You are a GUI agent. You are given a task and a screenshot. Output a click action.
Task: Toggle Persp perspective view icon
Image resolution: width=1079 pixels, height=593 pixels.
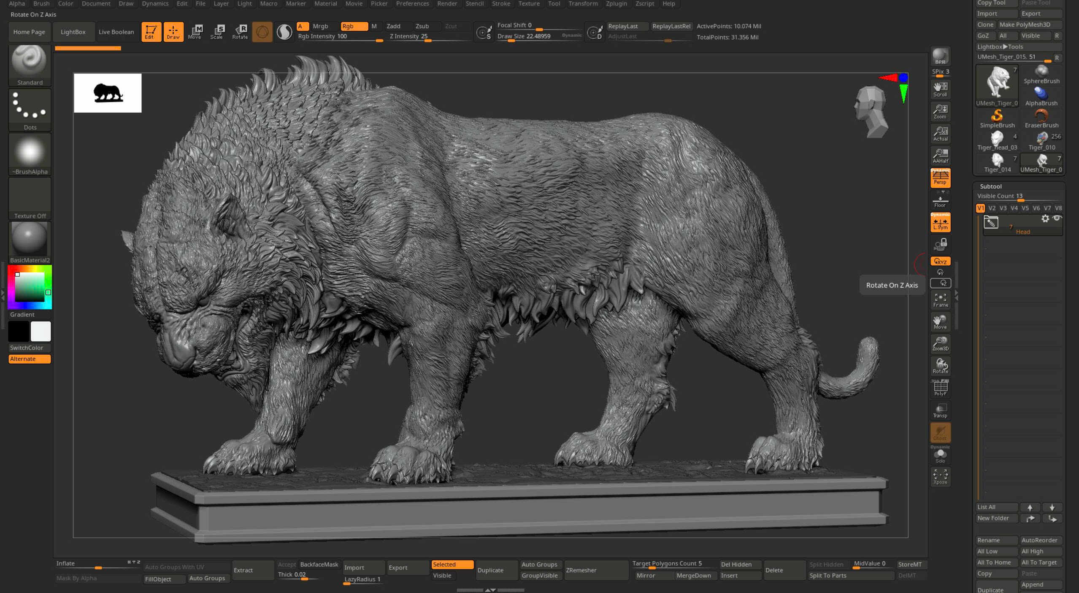[x=940, y=178]
